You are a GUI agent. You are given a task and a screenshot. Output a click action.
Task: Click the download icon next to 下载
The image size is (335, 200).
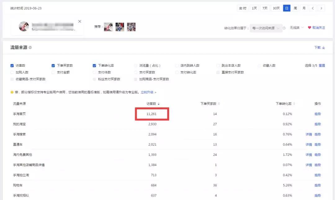tap(324, 47)
